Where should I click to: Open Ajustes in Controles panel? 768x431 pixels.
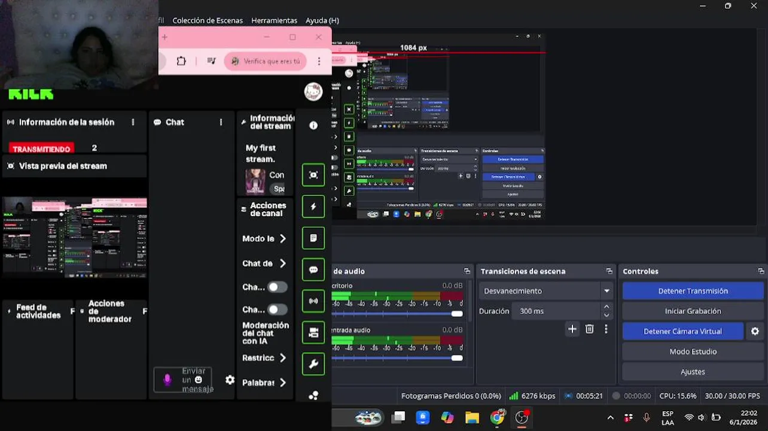(693, 372)
